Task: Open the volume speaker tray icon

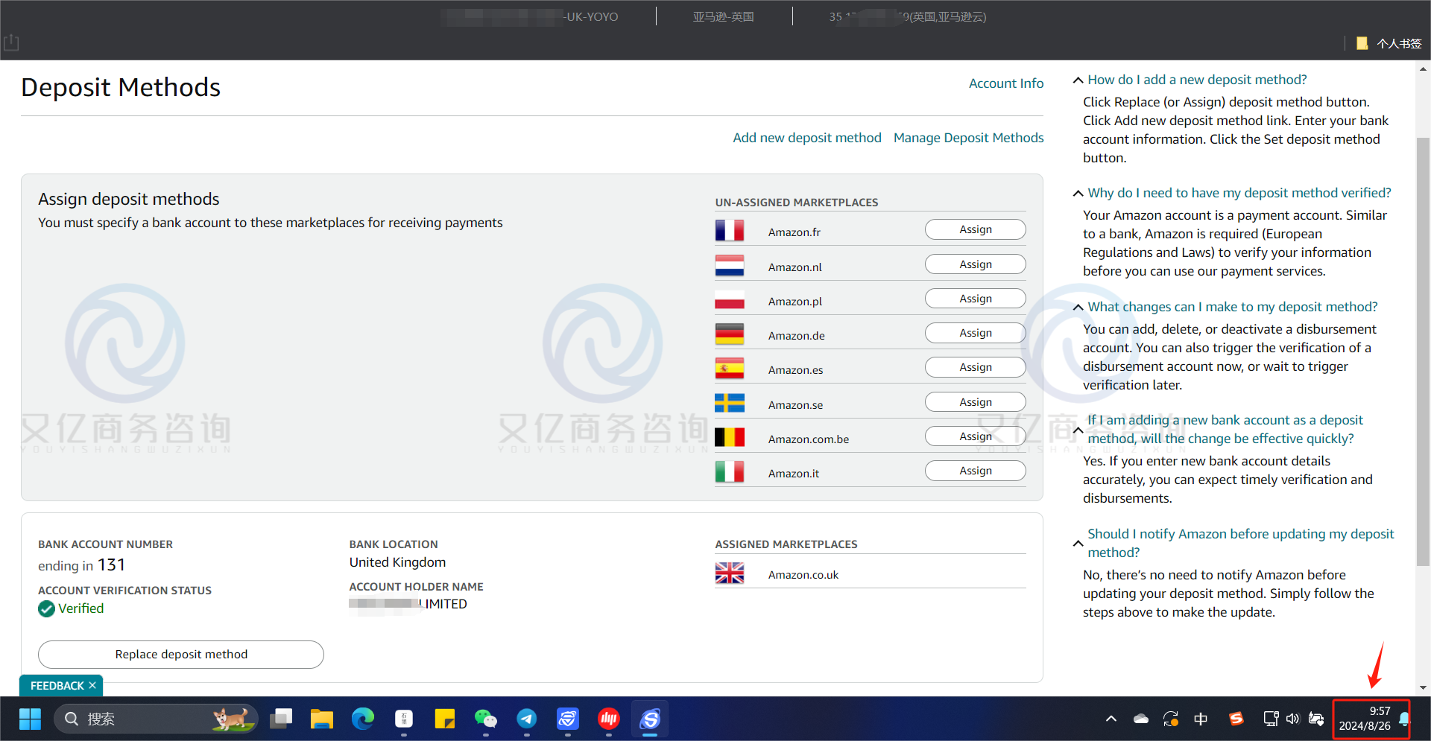Action: tap(1293, 719)
